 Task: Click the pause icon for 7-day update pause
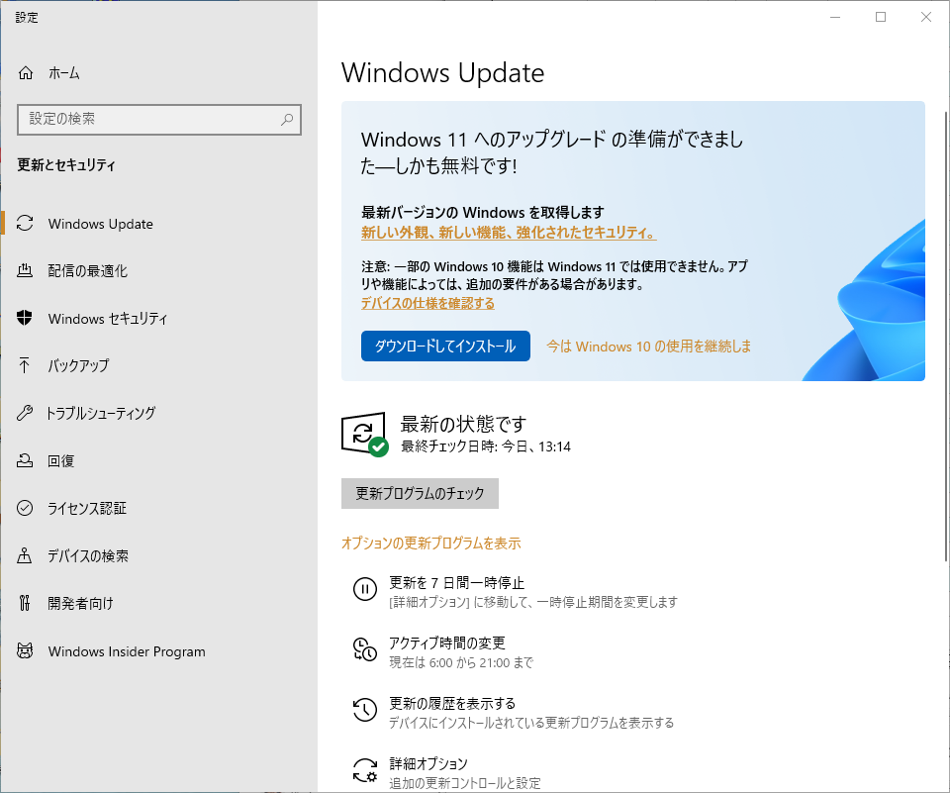click(x=365, y=589)
